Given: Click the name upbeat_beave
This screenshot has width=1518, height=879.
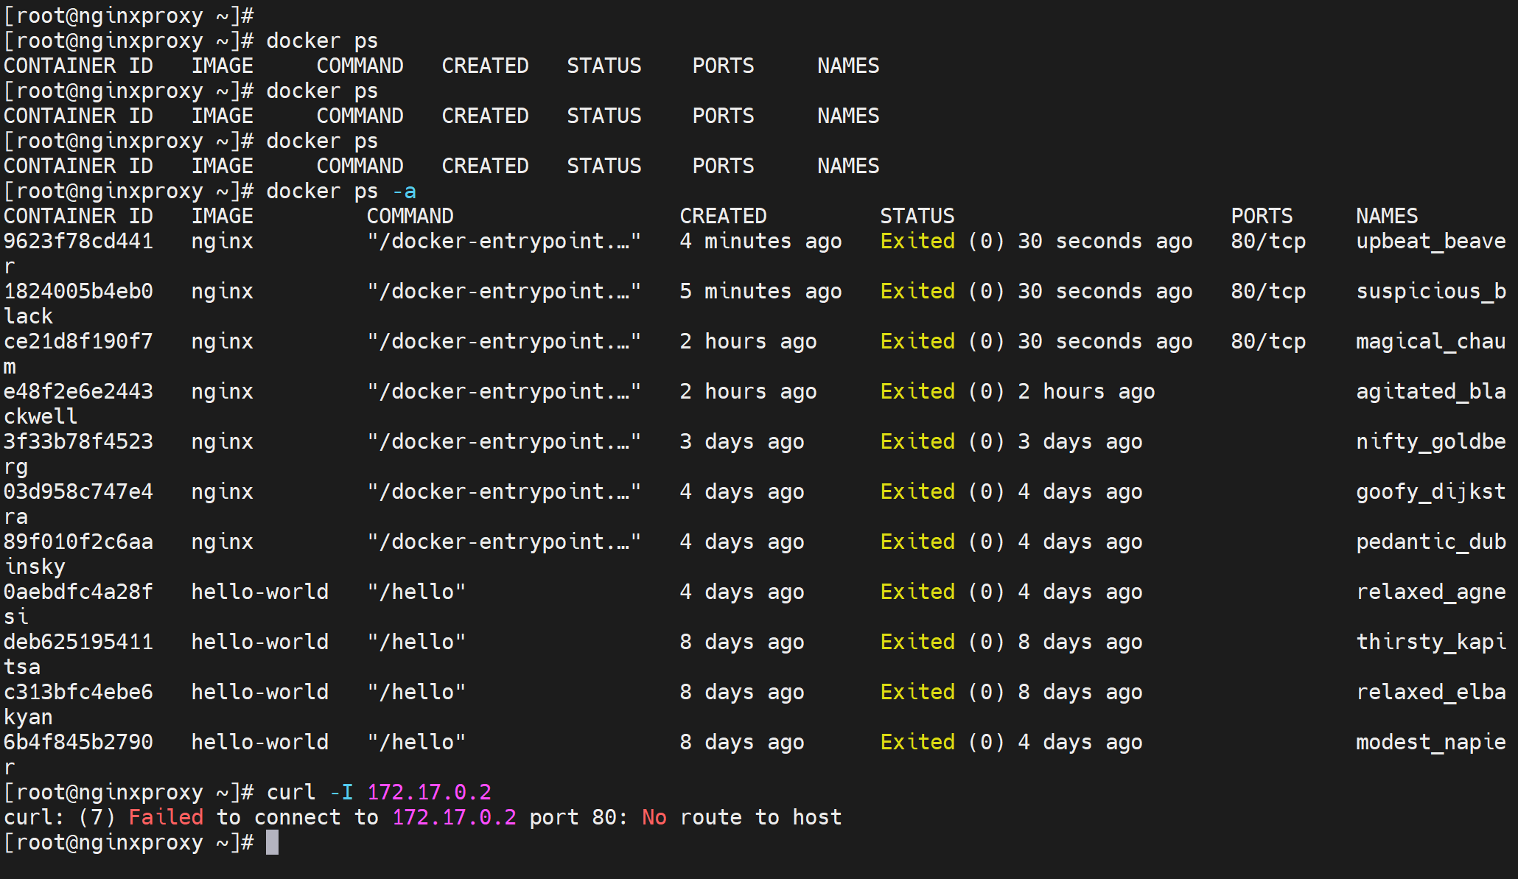Looking at the screenshot, I should point(1430,241).
